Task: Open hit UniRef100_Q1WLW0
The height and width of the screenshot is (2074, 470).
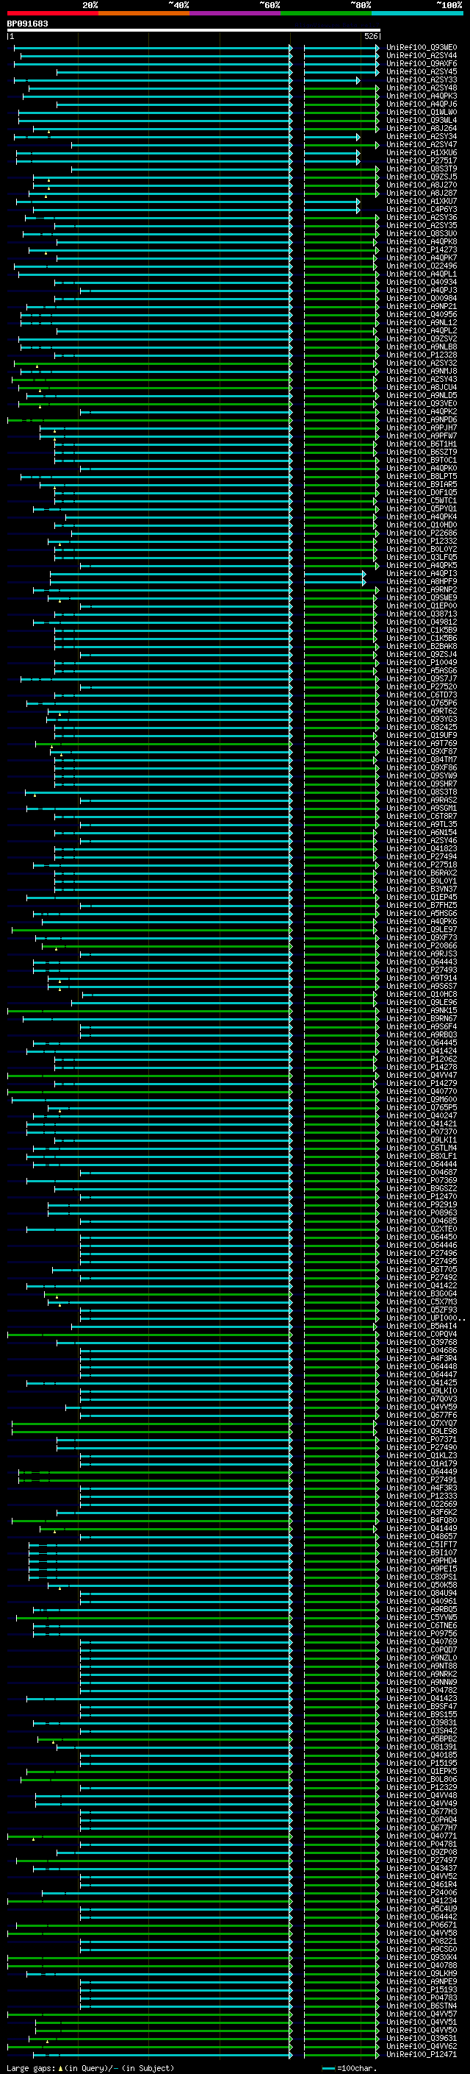Action: pos(422,112)
